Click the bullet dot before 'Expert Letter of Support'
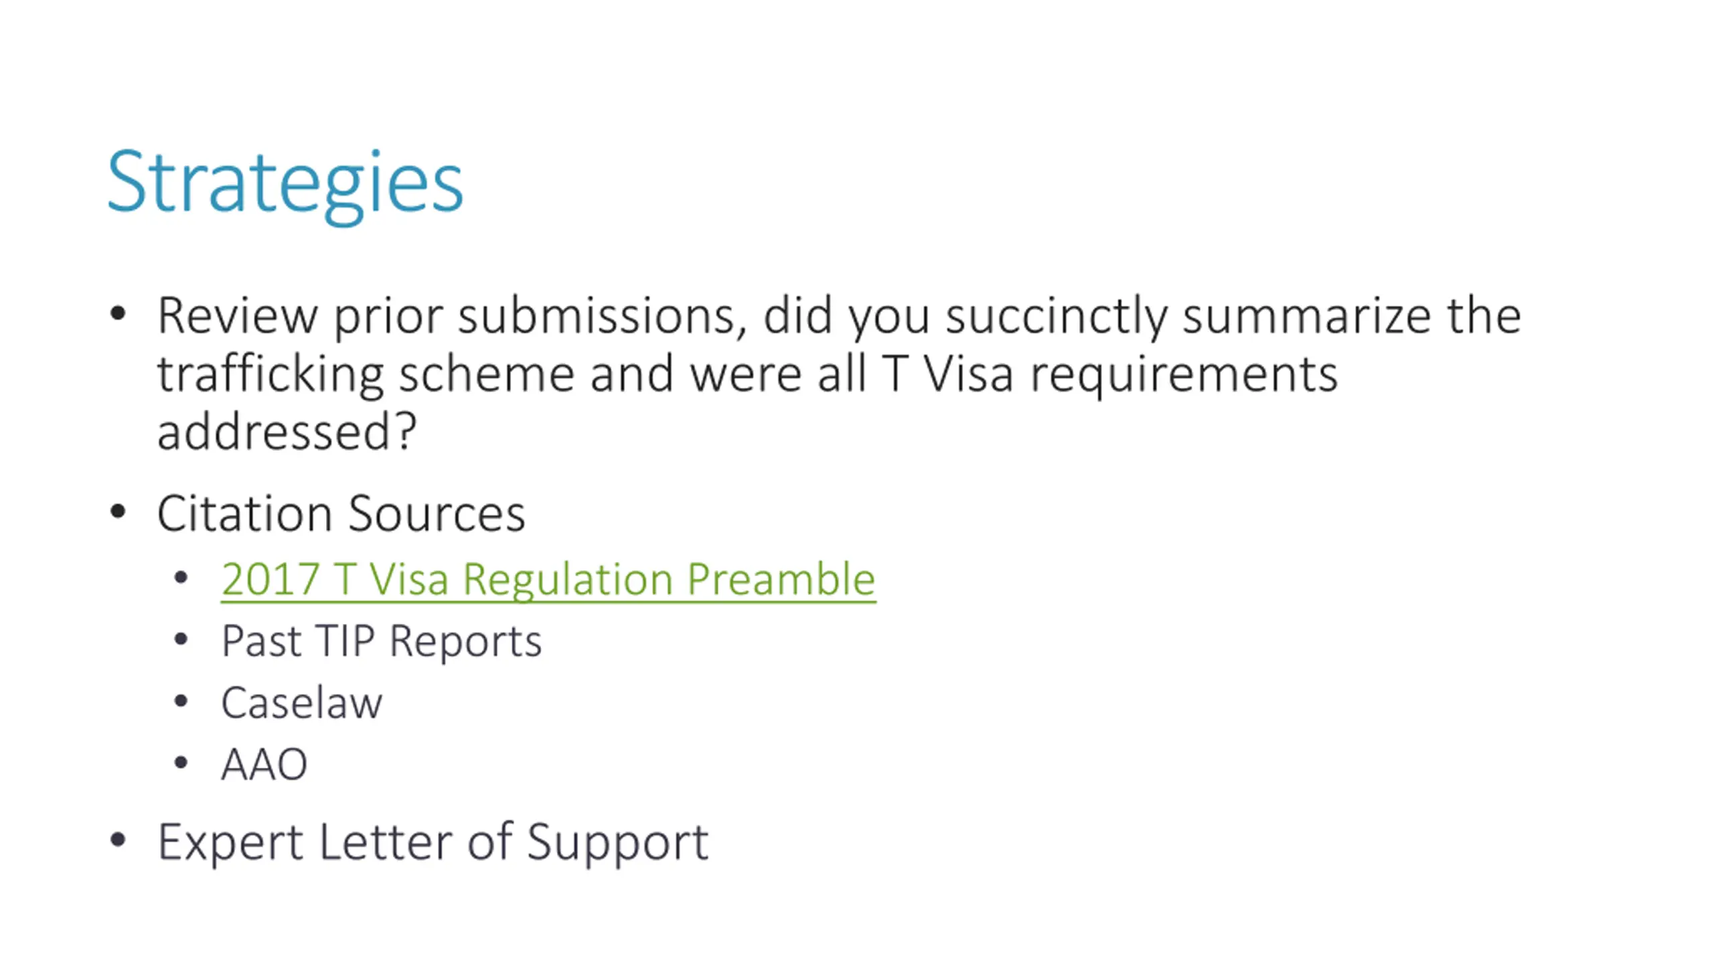The image size is (1714, 964). 118,839
